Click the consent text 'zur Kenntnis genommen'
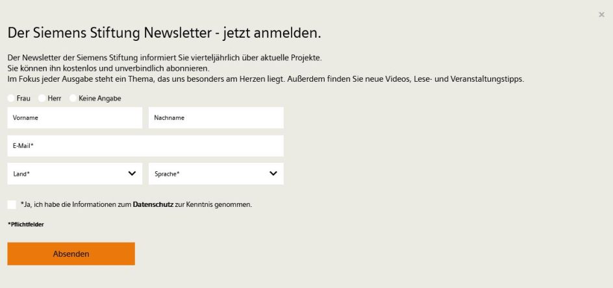The image size is (613, 288). point(213,204)
